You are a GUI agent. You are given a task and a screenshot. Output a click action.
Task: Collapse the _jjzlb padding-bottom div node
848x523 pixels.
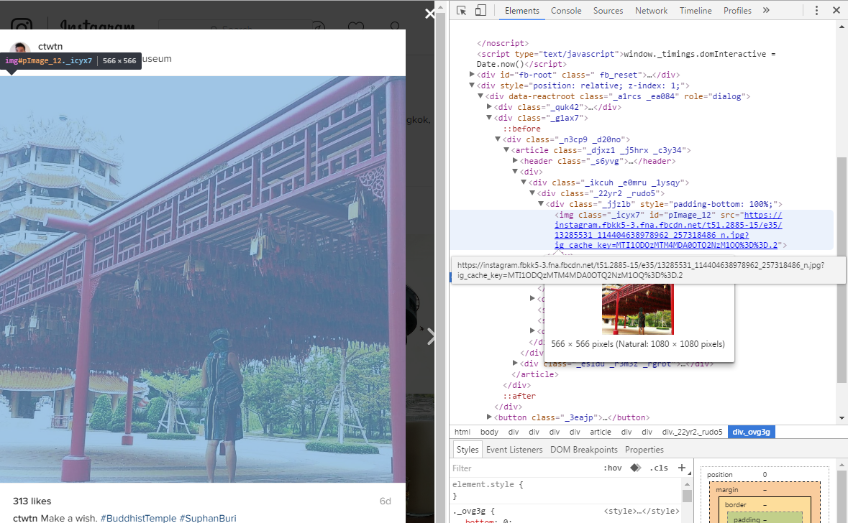pos(541,204)
